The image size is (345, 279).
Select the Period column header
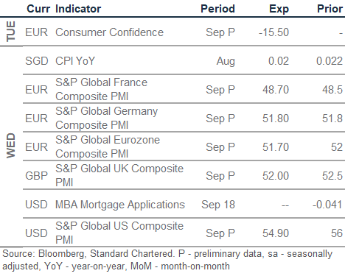coord(217,9)
